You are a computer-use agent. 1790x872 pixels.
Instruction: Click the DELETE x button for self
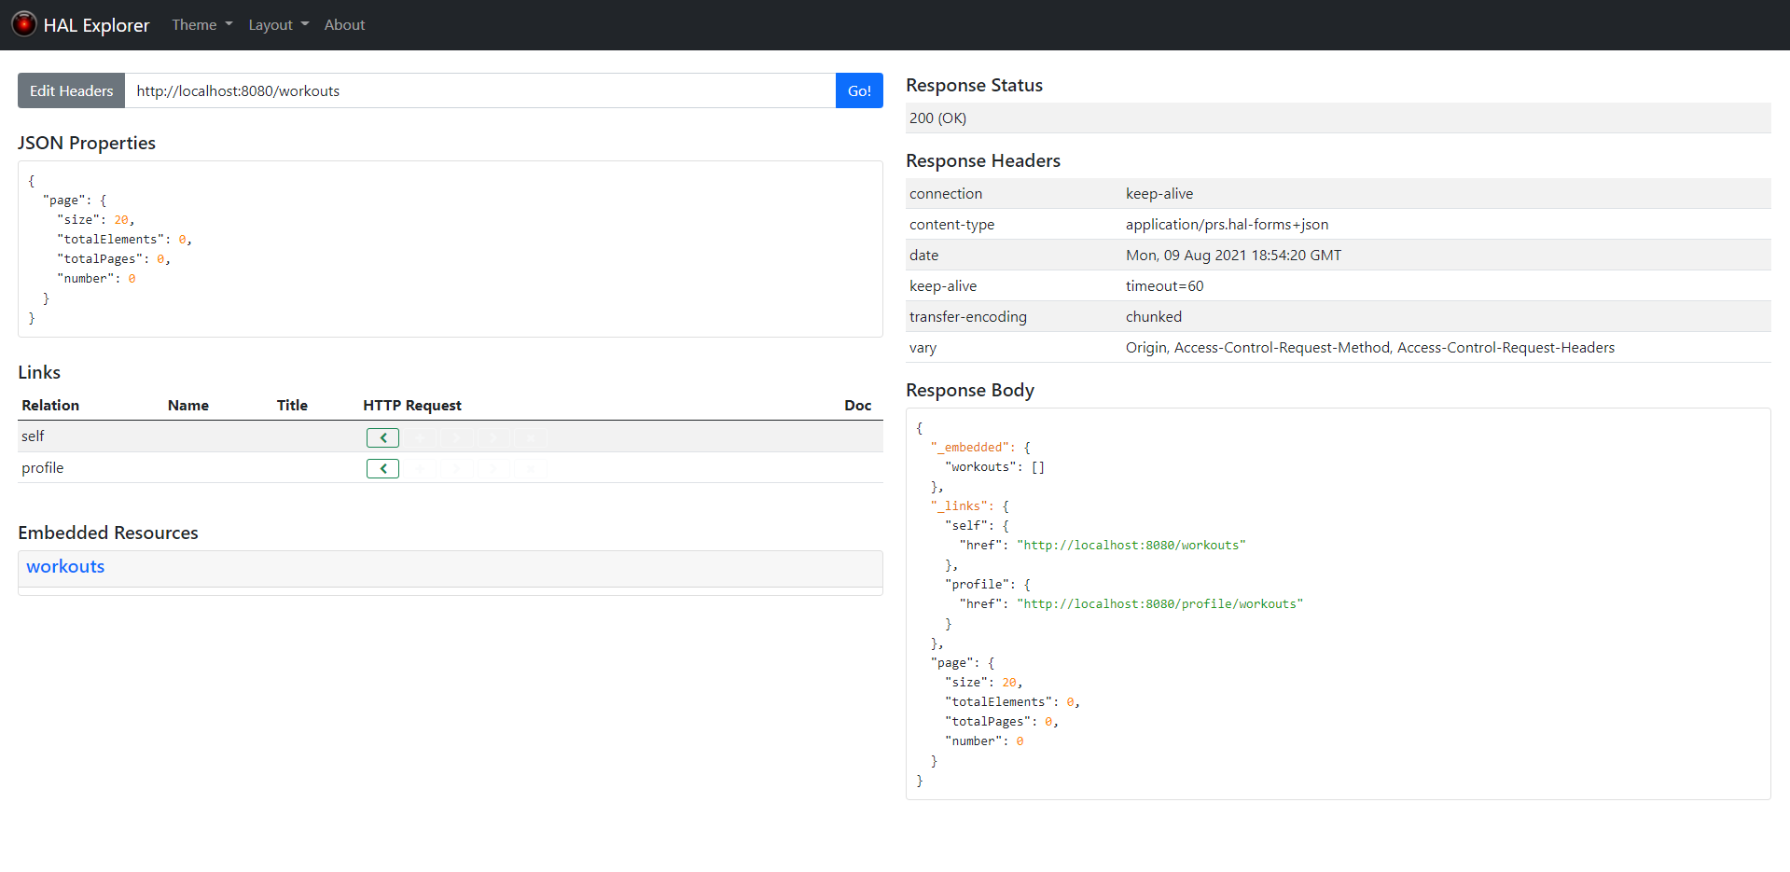(531, 437)
